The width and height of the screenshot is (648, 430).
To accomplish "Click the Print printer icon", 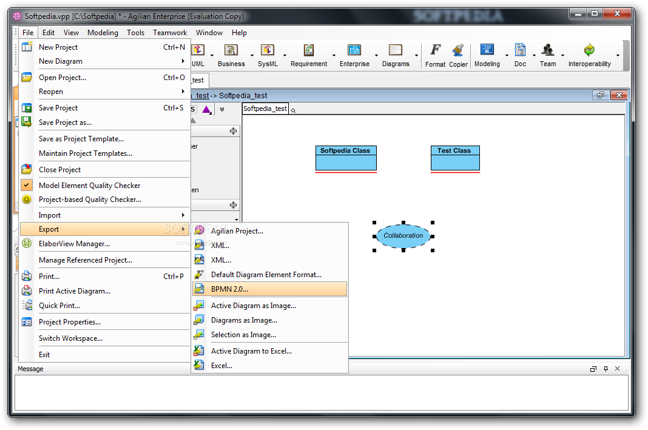I will point(27,276).
